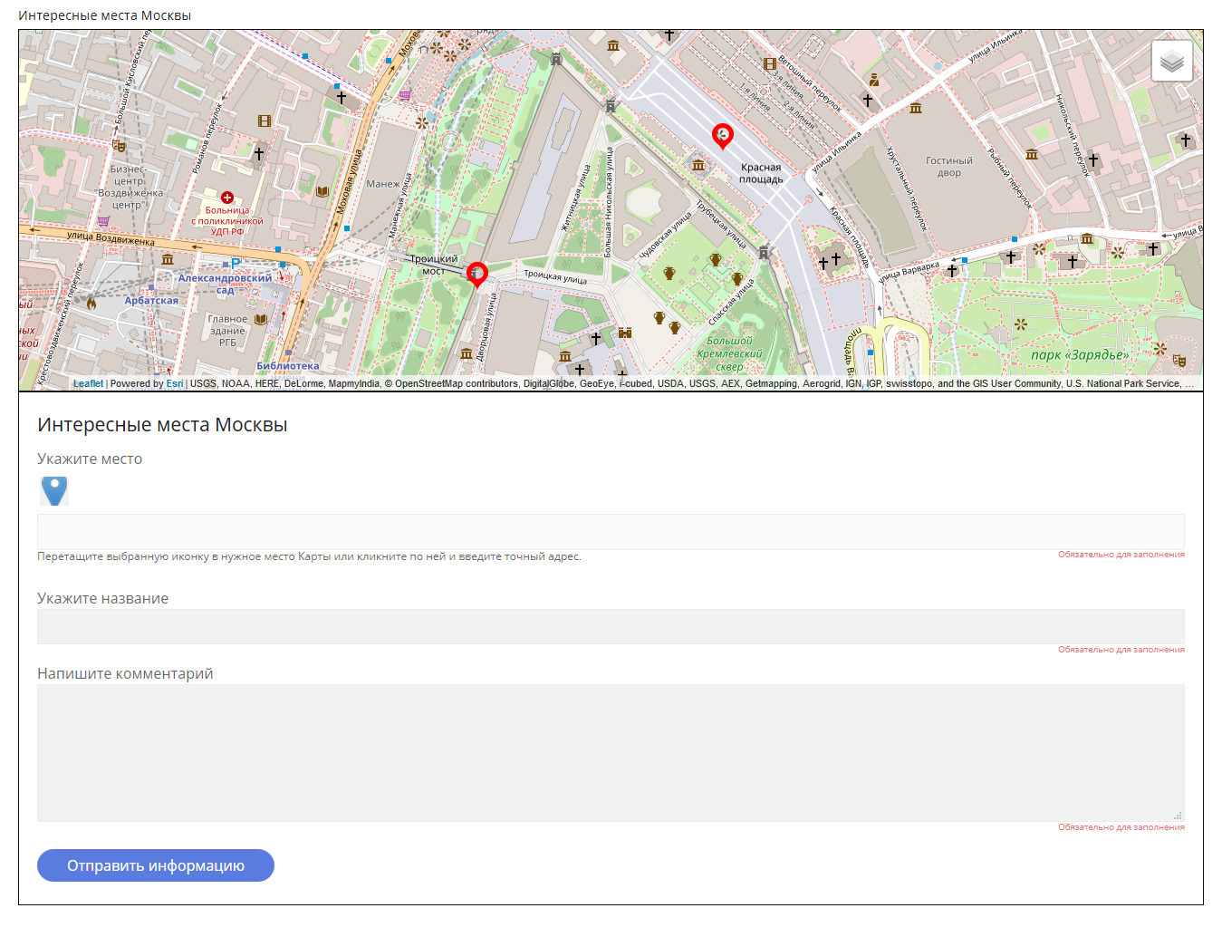
Task: Click the landmark icon in парк Зарядье
Action: pyautogui.click(x=1023, y=324)
